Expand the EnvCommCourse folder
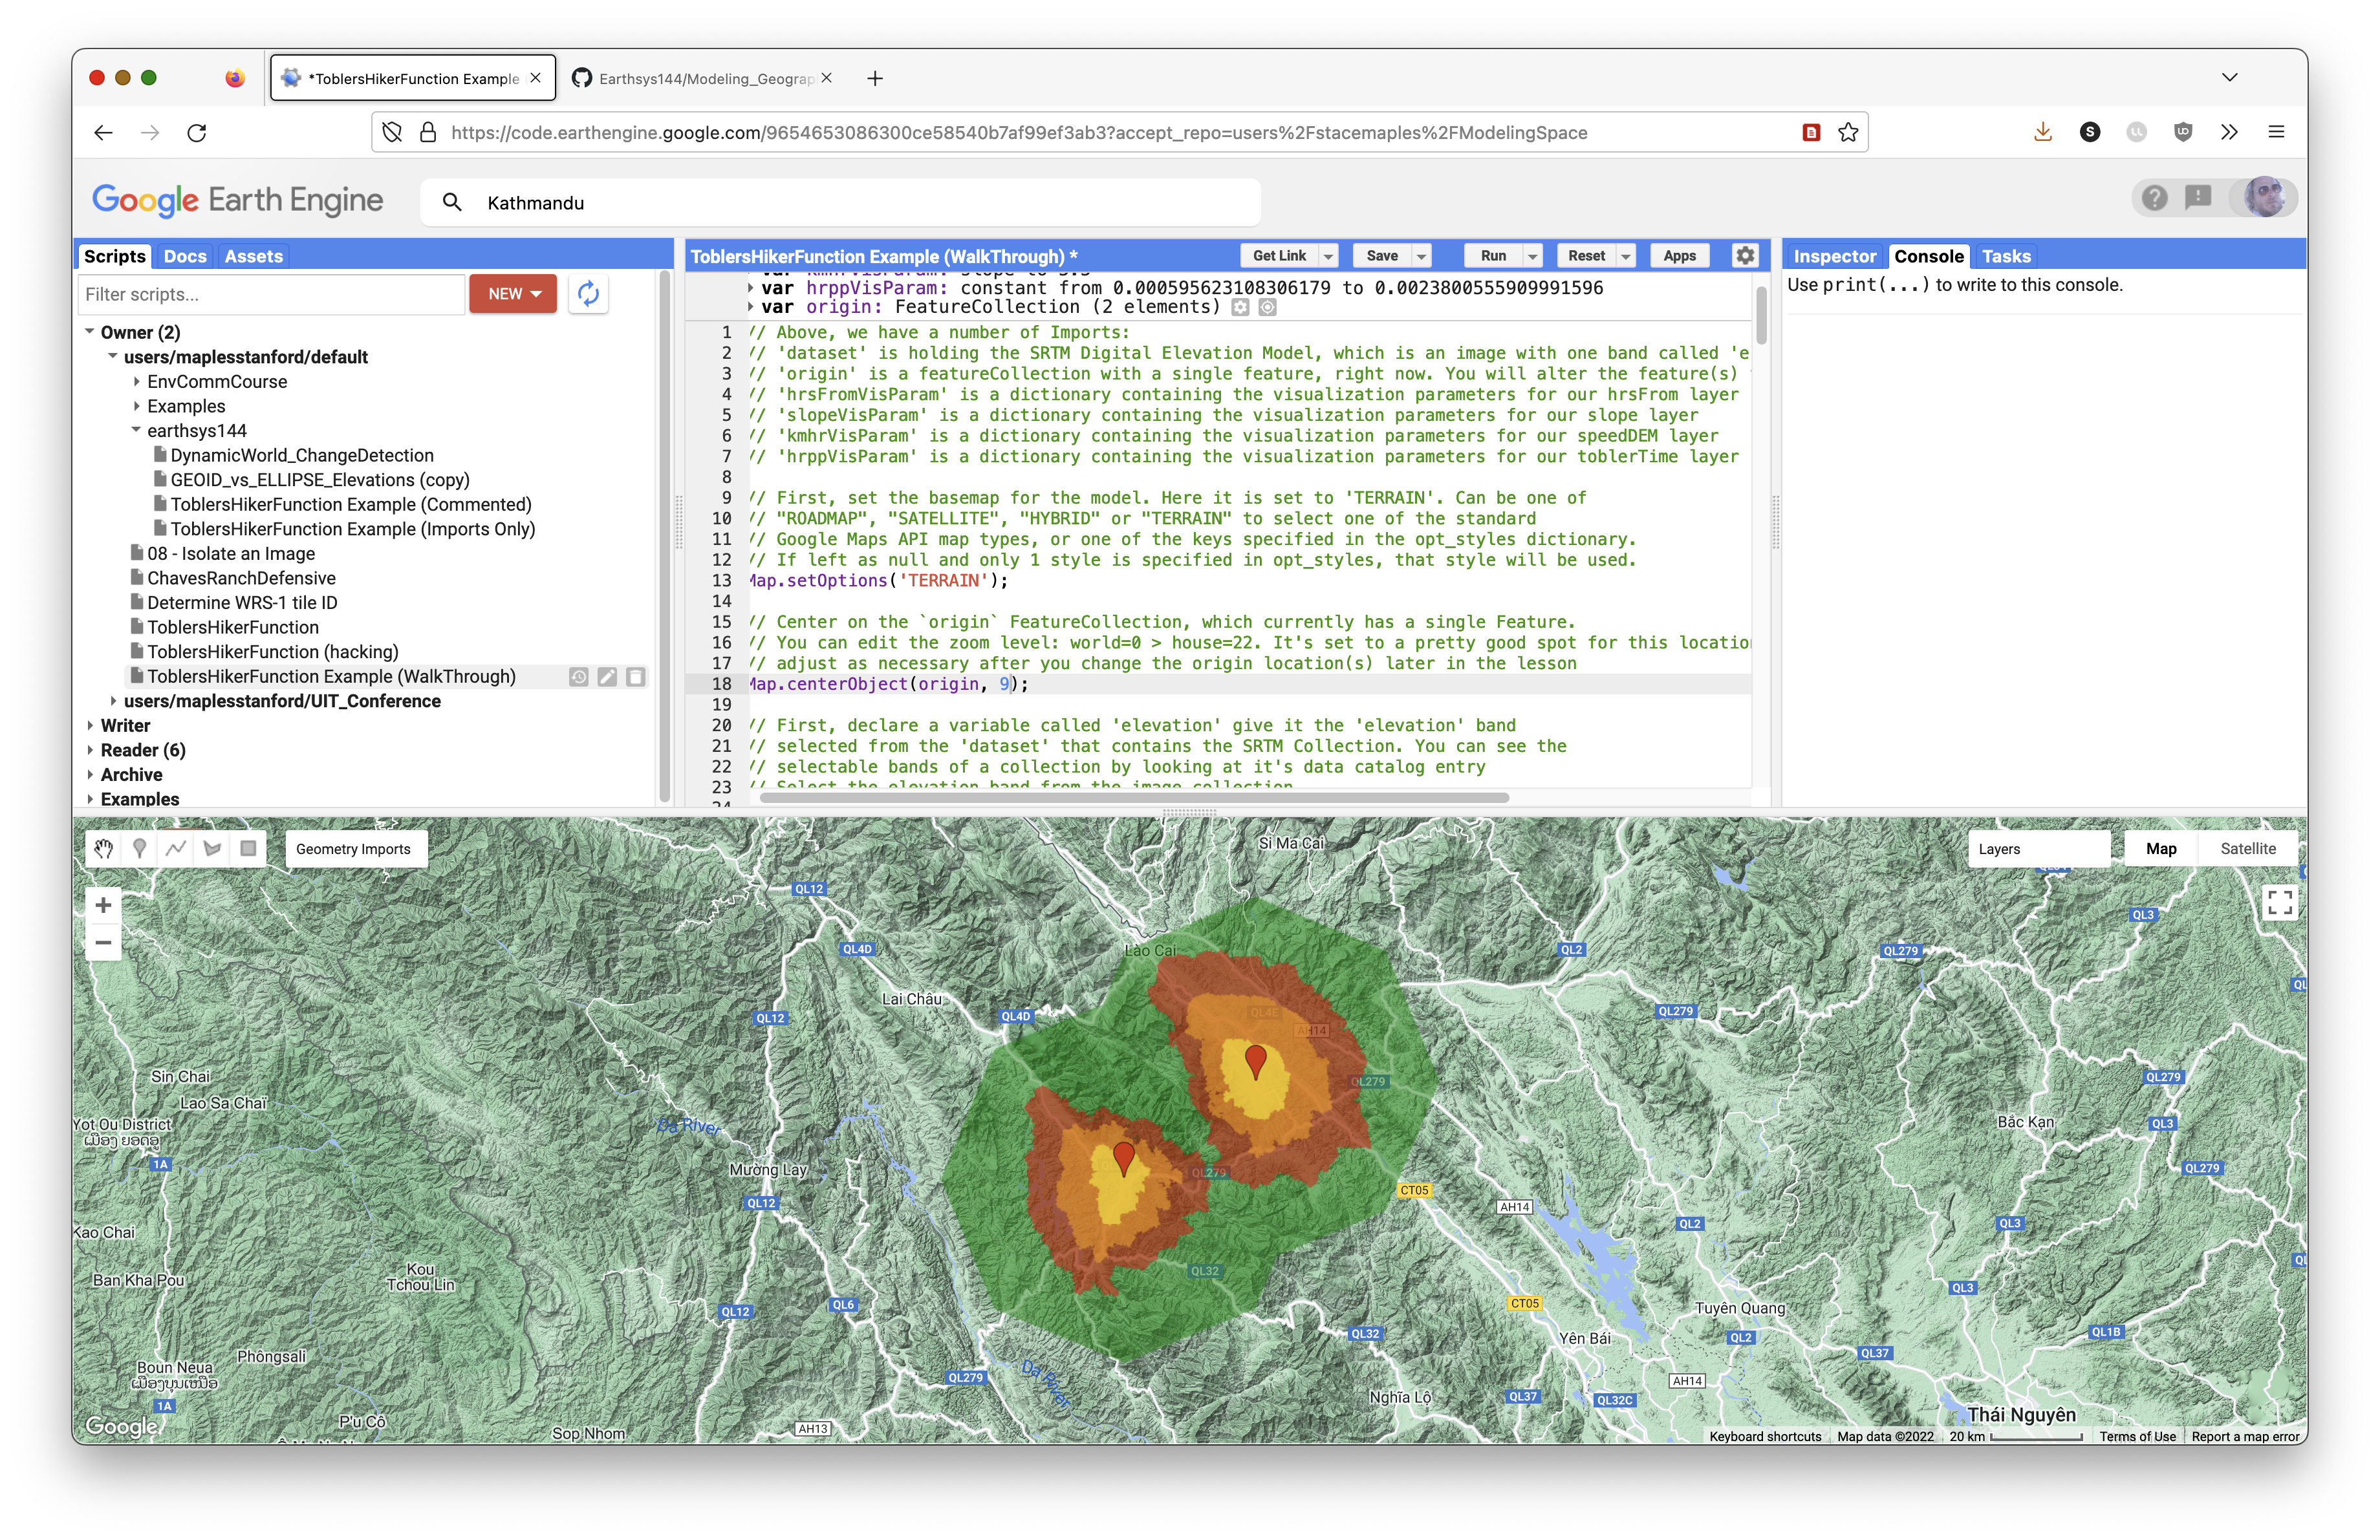Viewport: 2380px width, 1540px height. point(136,381)
